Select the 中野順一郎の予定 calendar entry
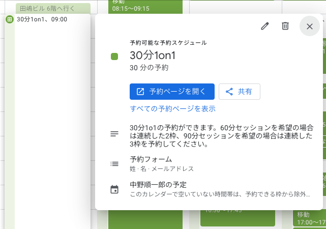This screenshot has height=229, width=326. 158,185
